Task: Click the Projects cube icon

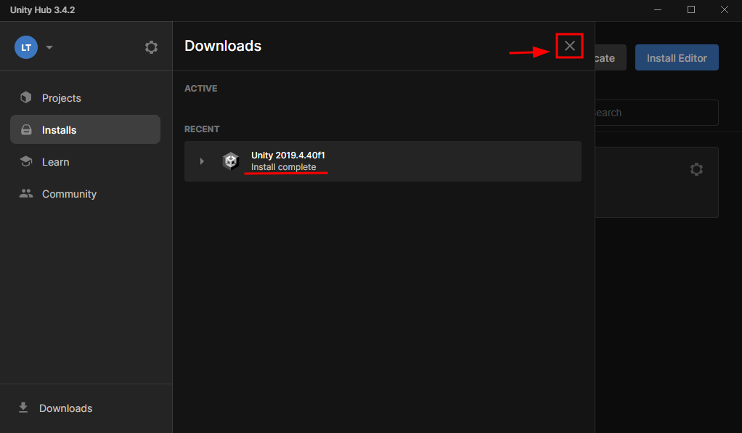Action: coord(26,97)
